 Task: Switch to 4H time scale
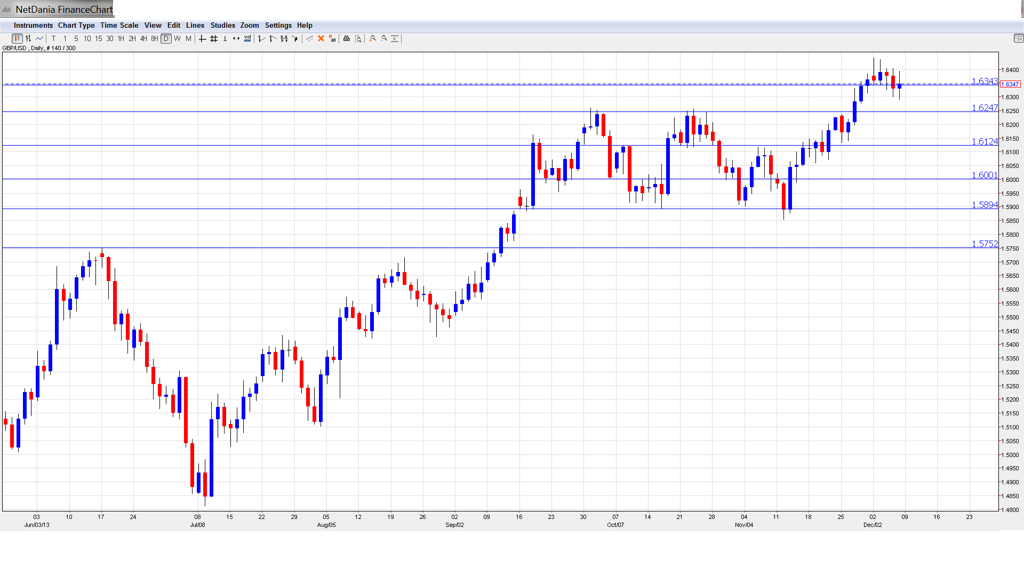click(x=143, y=38)
